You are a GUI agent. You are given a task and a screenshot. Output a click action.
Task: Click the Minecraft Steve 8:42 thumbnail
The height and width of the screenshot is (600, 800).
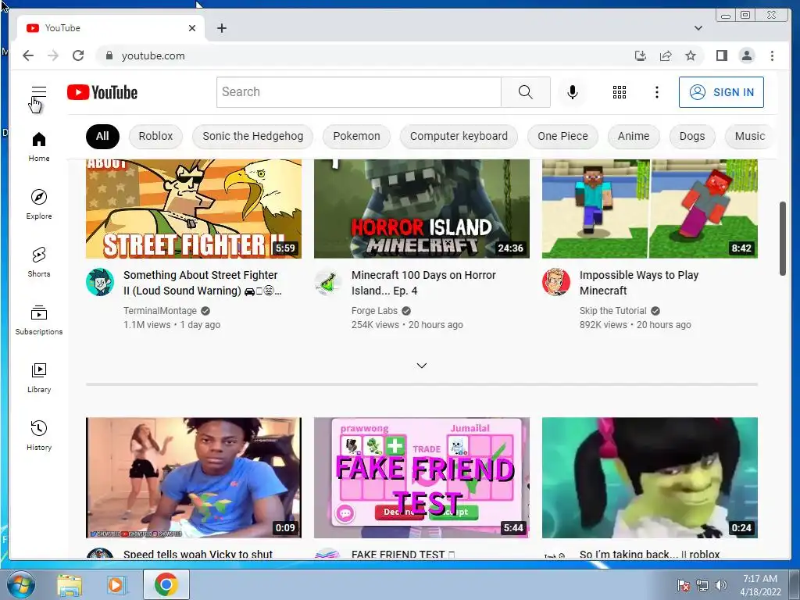[x=649, y=209]
